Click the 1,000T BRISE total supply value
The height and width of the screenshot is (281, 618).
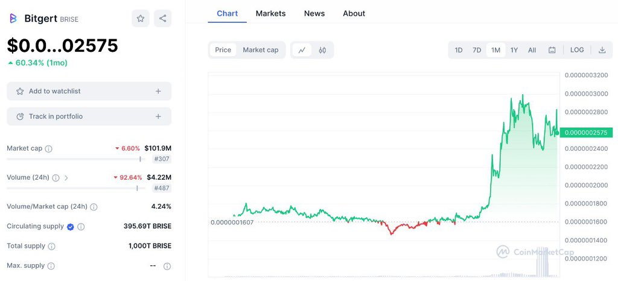[150, 246]
